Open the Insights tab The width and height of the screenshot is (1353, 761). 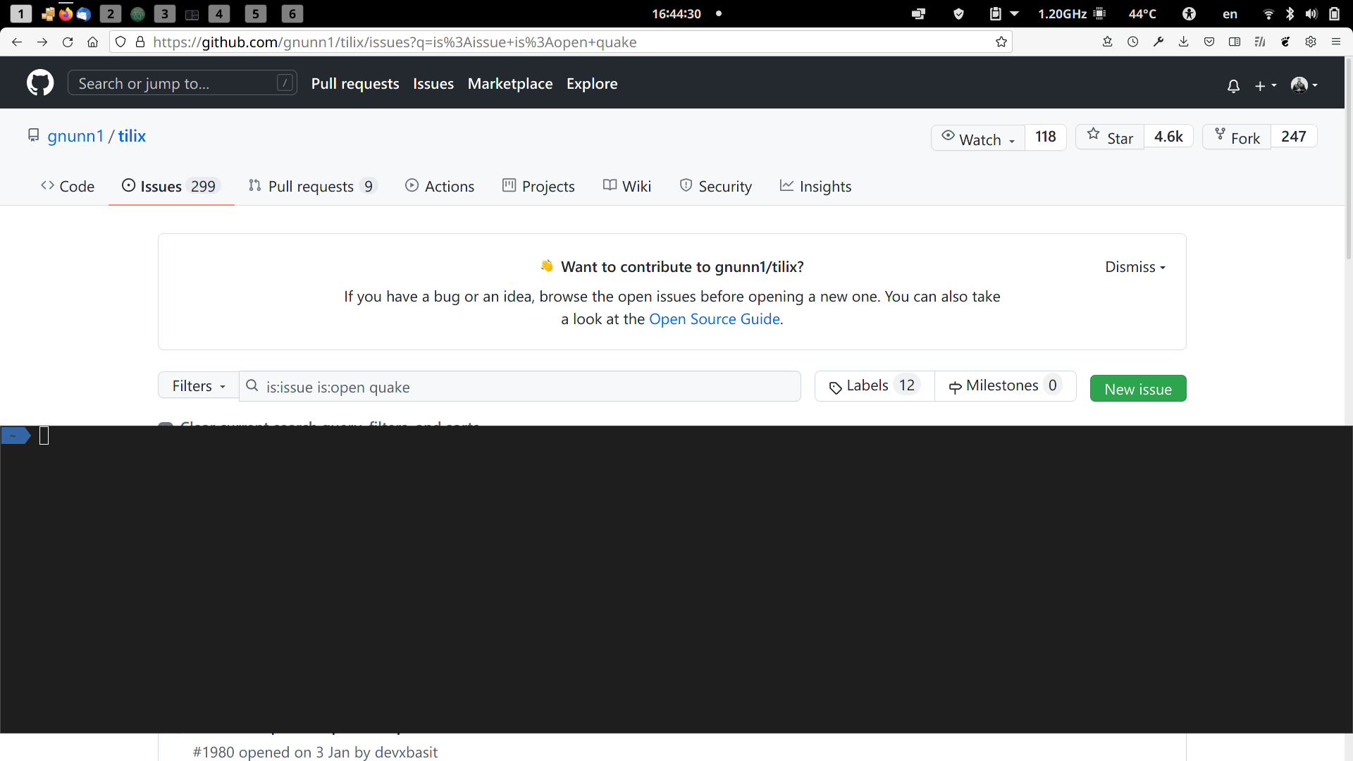point(815,186)
